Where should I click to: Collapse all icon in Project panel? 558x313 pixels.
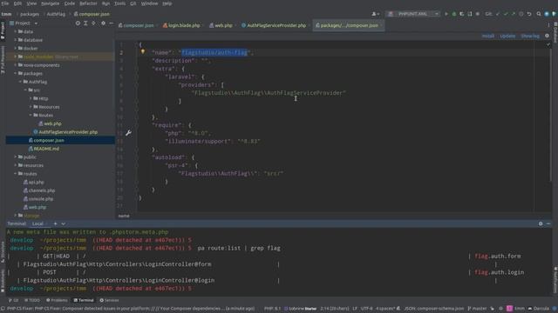coord(93,23)
